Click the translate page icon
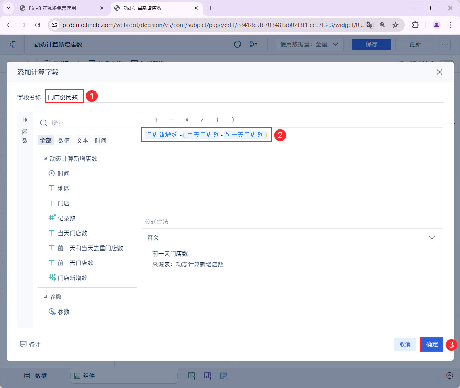 [370, 25]
